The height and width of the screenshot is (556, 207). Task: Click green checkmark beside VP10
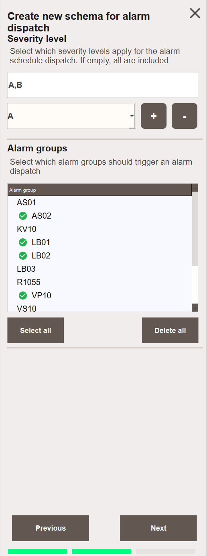click(x=23, y=296)
